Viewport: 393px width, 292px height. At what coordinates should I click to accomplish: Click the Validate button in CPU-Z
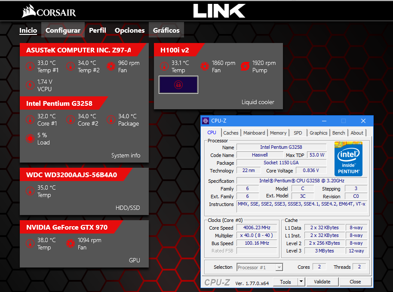click(x=322, y=282)
